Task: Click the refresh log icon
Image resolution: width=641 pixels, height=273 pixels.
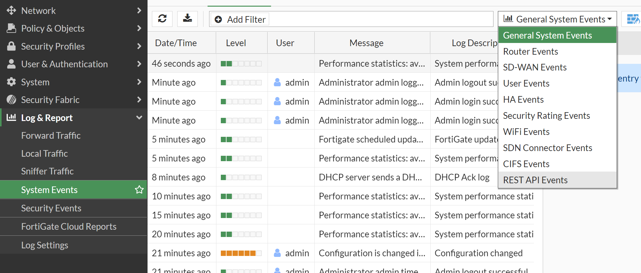Action: click(162, 19)
